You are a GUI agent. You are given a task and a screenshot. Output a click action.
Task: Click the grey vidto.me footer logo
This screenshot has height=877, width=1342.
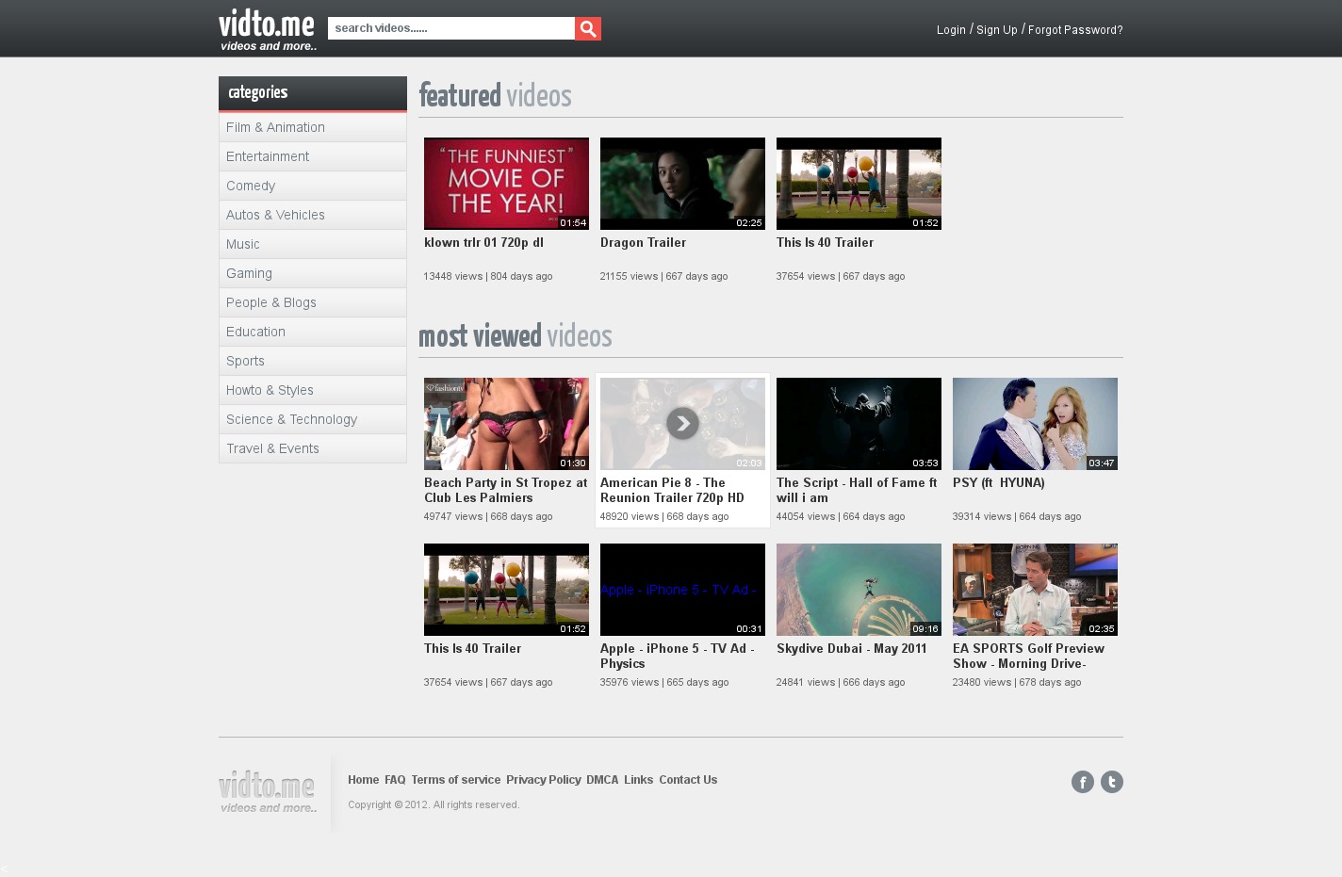(268, 792)
